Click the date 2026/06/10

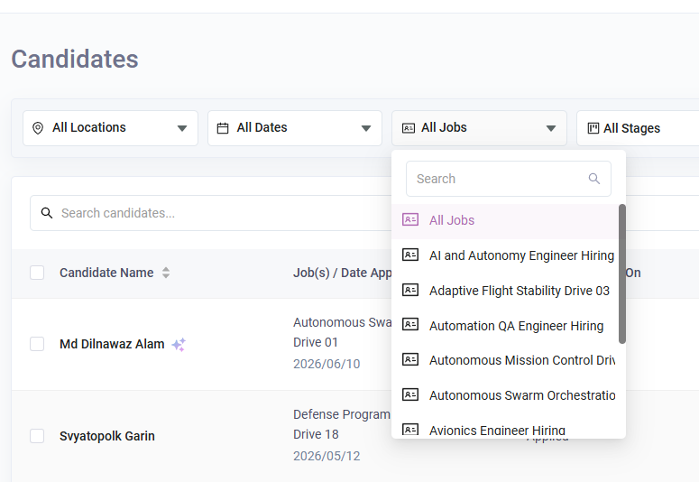(x=327, y=364)
